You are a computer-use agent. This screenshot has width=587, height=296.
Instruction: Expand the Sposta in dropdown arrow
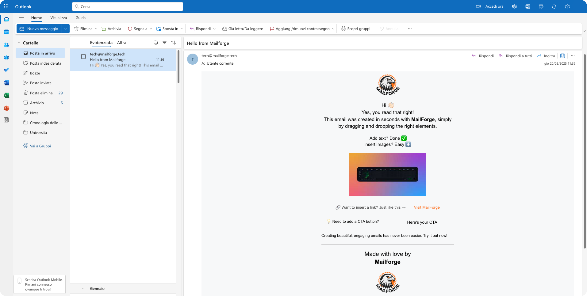coord(182,29)
